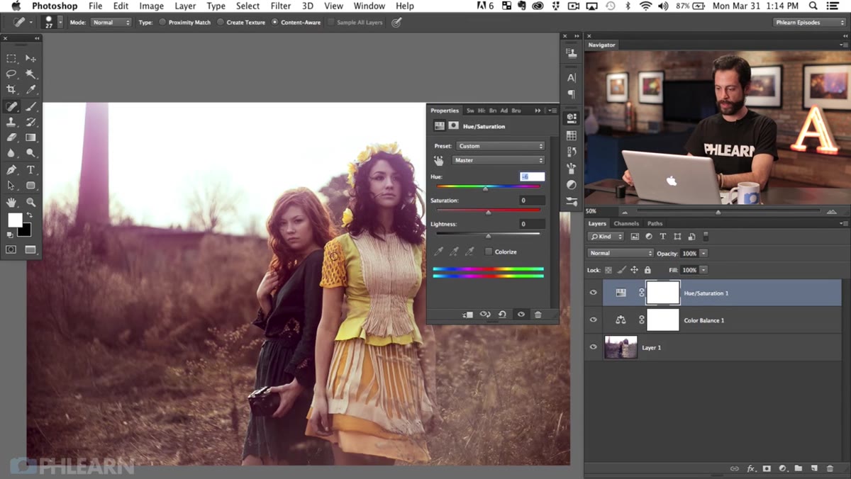Open the Opacity slider dropdown arrow
This screenshot has width=851, height=479.
[x=703, y=253]
